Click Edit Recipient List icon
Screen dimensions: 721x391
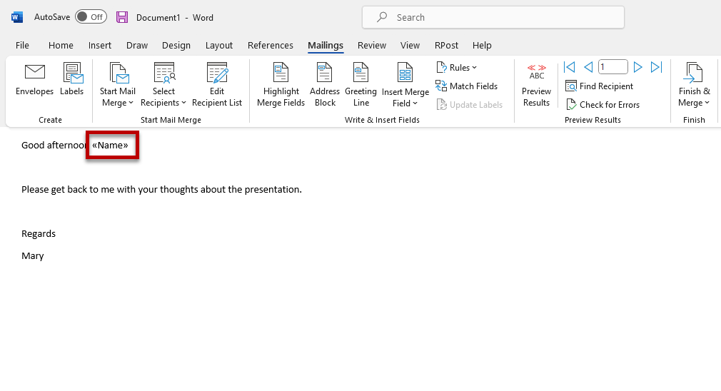tap(217, 73)
